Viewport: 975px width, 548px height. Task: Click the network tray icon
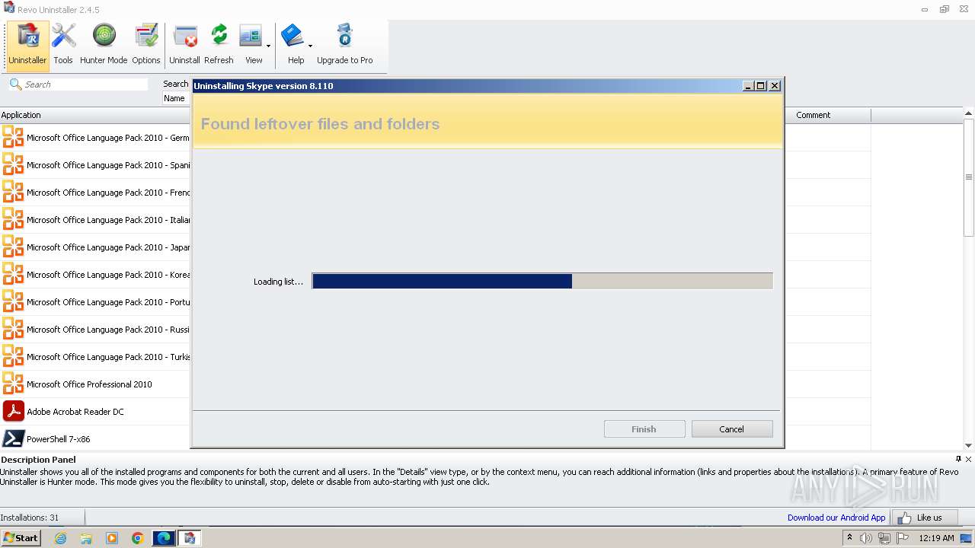(x=884, y=538)
